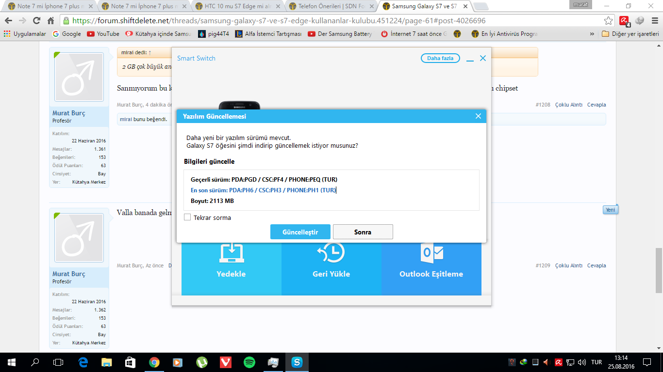Open Spotify from the taskbar
Viewport: 663px width, 372px height.
click(x=249, y=362)
